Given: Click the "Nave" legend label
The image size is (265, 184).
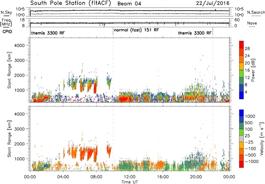Looking at the screenshot, I should pyautogui.click(x=252, y=23).
